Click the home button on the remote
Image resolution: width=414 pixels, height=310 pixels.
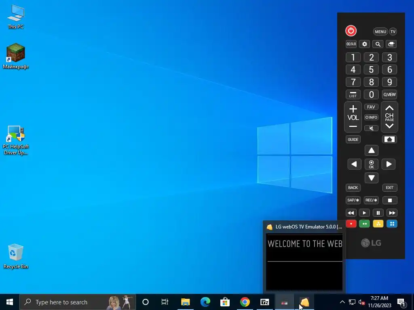[389, 139]
